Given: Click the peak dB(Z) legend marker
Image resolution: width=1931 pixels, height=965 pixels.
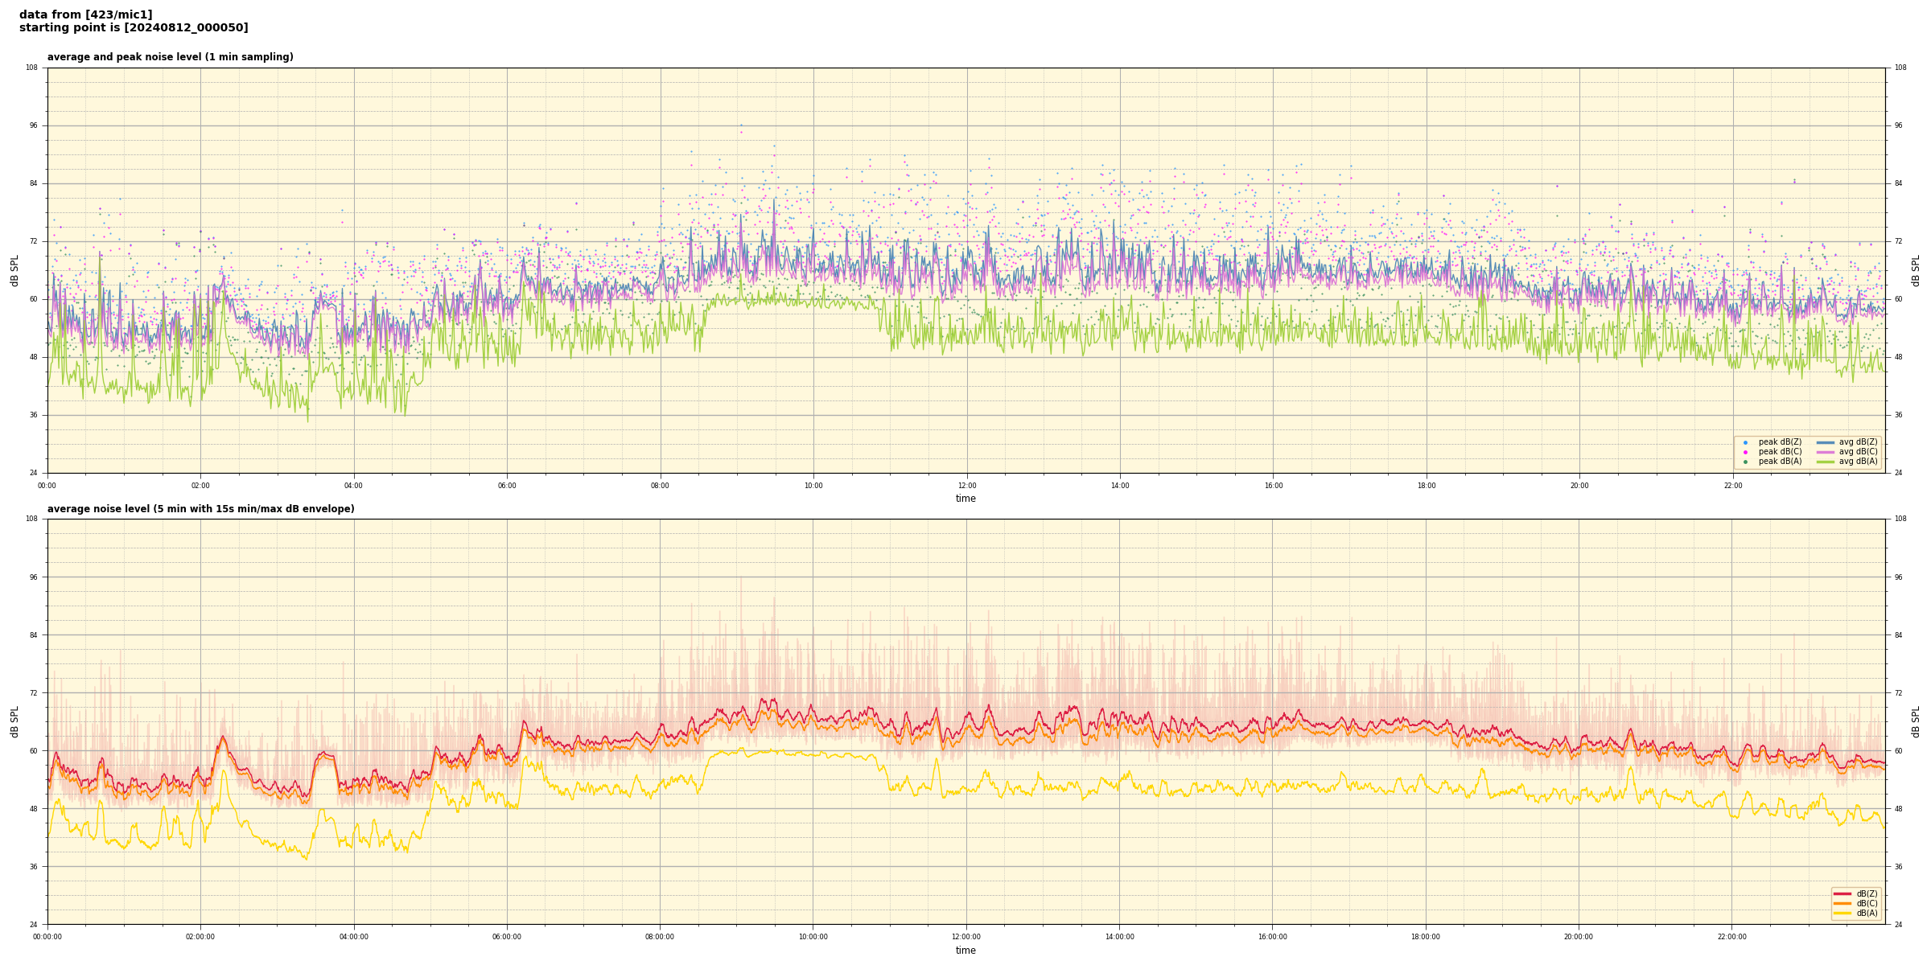Looking at the screenshot, I should (x=1745, y=442).
